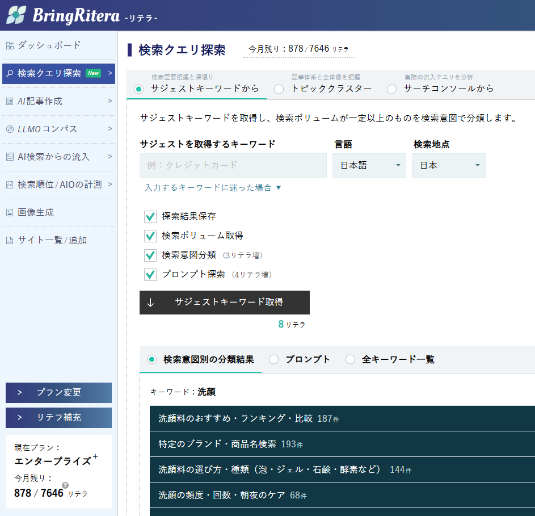The image size is (535, 516).
Task: Uncheck 探索結果保存 checkbox
Action: click(150, 216)
